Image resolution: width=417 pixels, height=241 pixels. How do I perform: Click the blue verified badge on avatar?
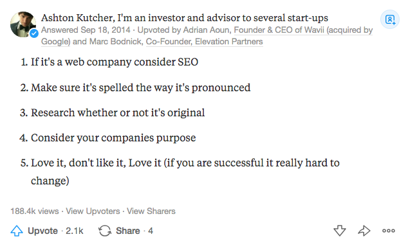(x=33, y=33)
